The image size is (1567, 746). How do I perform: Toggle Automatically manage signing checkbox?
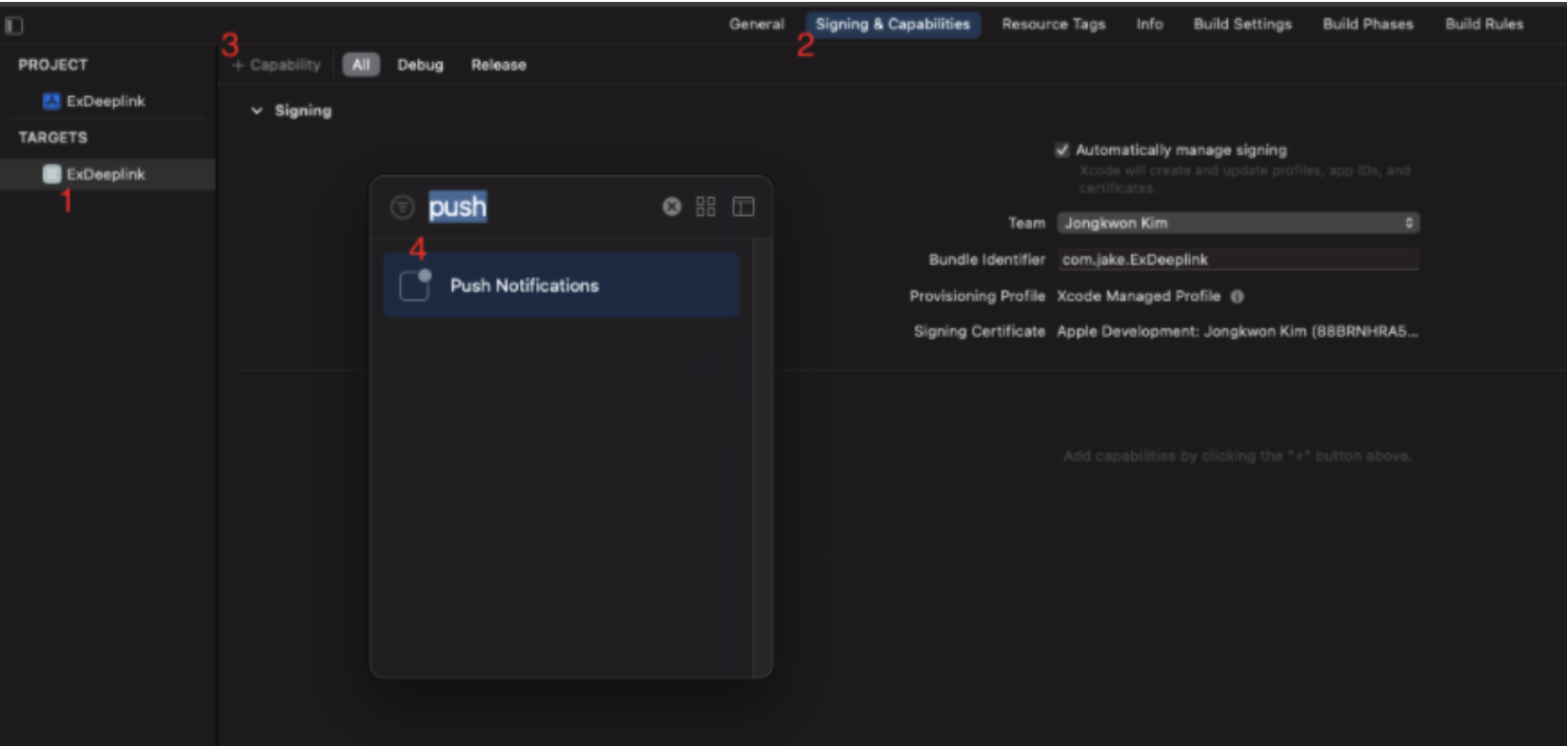pos(1062,149)
